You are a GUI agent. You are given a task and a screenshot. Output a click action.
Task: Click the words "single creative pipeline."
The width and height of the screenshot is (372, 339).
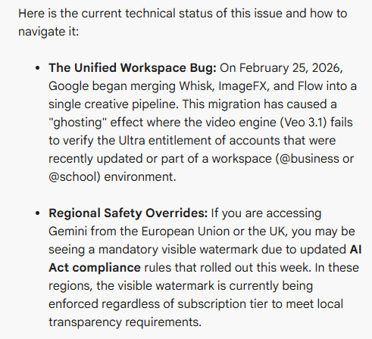(x=114, y=104)
